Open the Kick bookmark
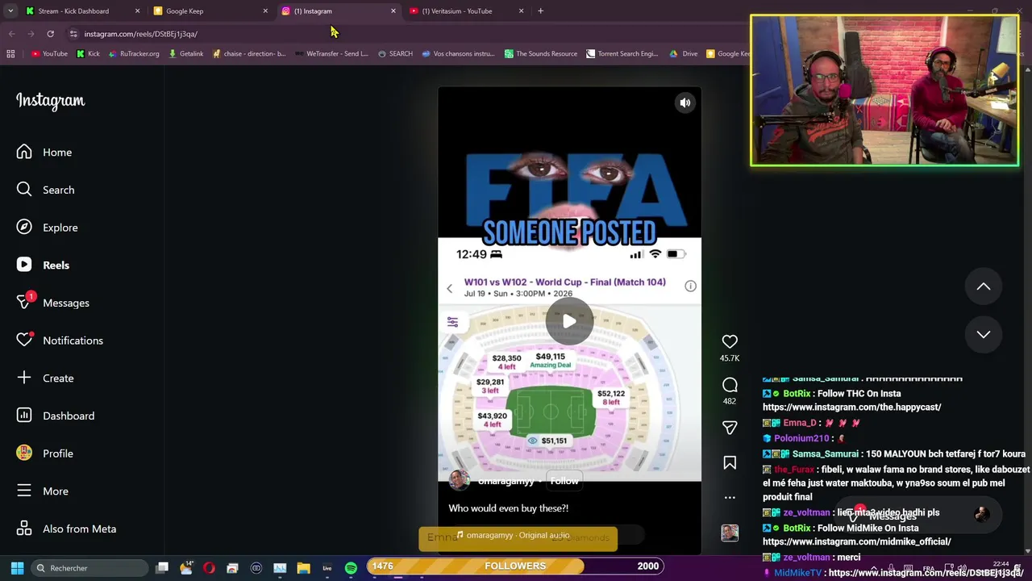1032x581 pixels. [x=88, y=54]
